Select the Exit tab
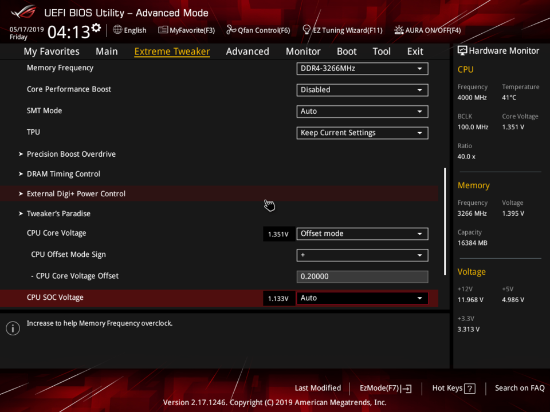The image size is (550, 412). pos(415,51)
